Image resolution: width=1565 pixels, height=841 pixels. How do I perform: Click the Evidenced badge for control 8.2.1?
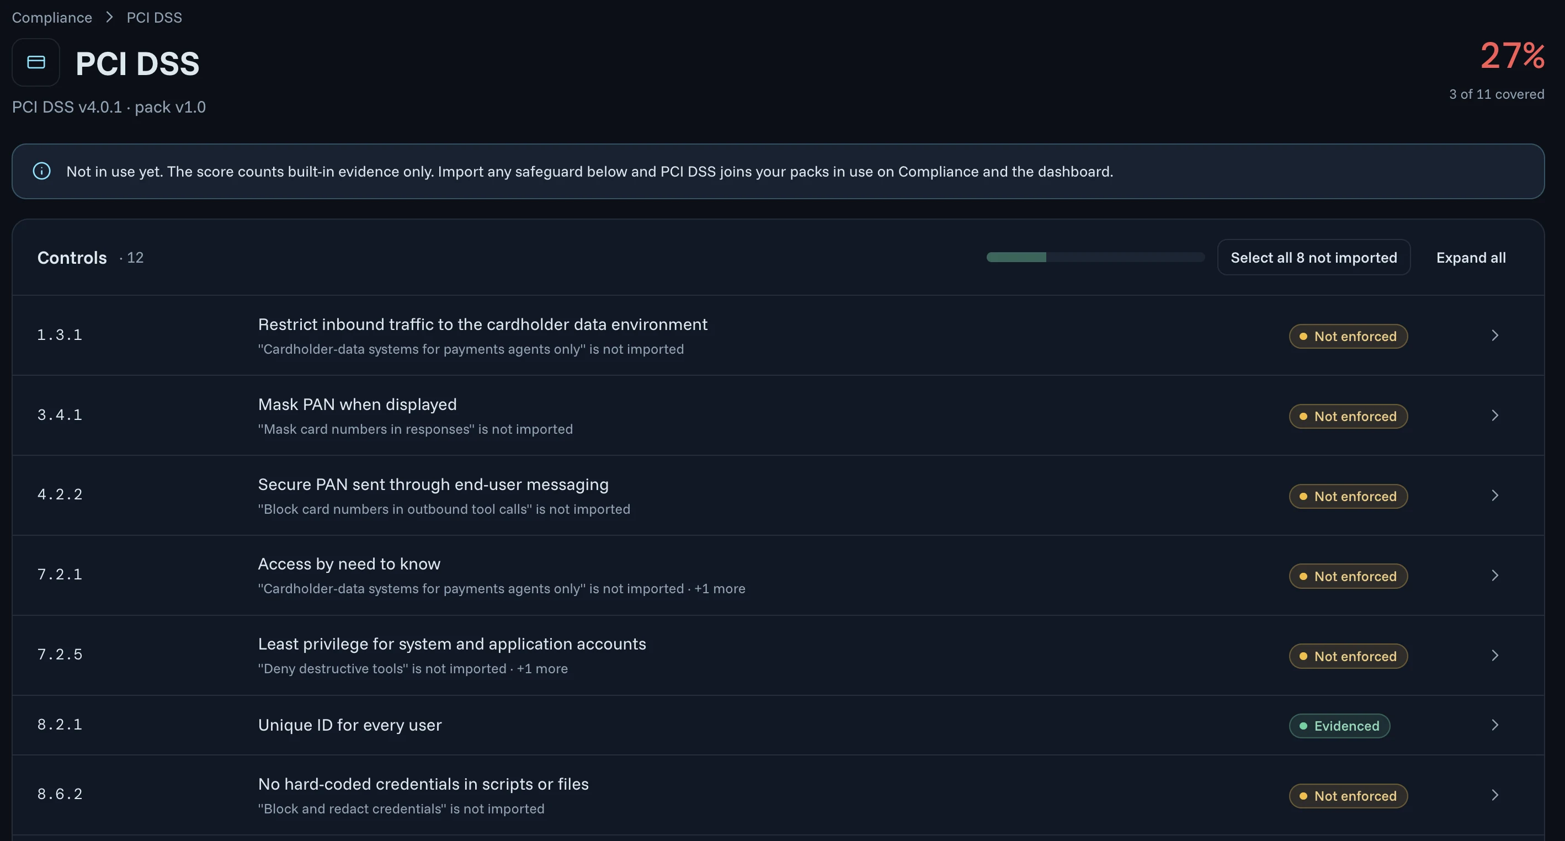(x=1340, y=726)
